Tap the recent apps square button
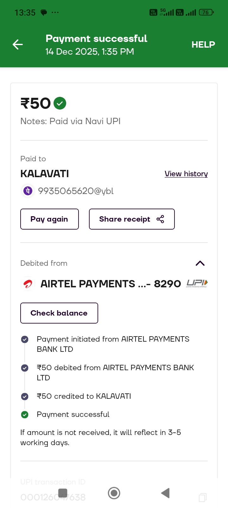 click(63, 493)
